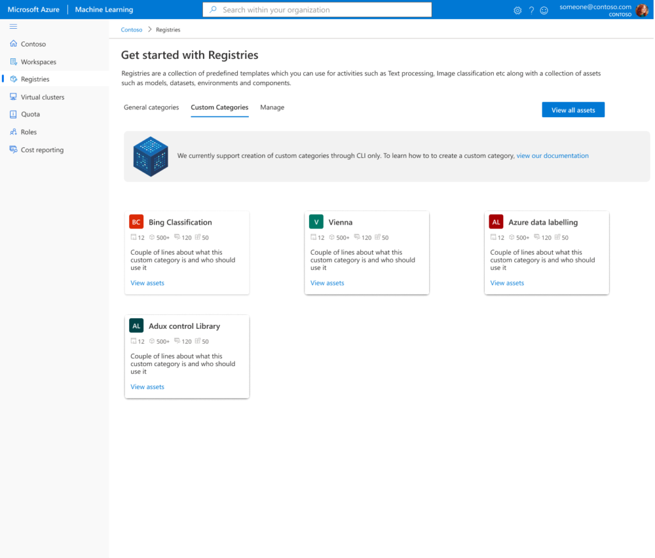The width and height of the screenshot is (655, 558).
Task: Open the user profile avatar
Action: [x=642, y=10]
